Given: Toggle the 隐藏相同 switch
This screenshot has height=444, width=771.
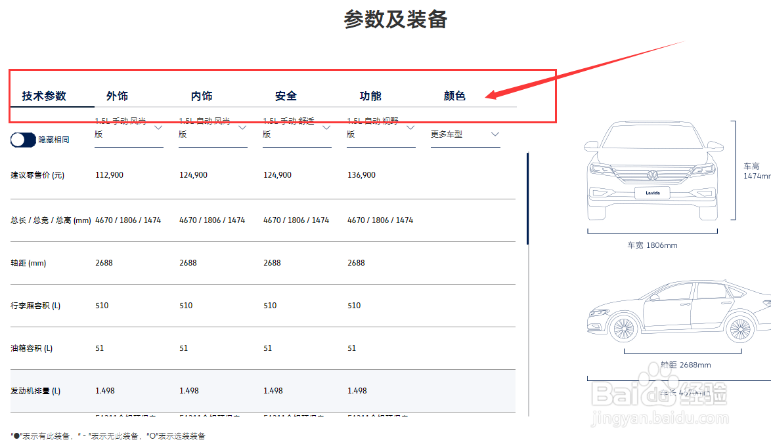Looking at the screenshot, I should click(23, 140).
